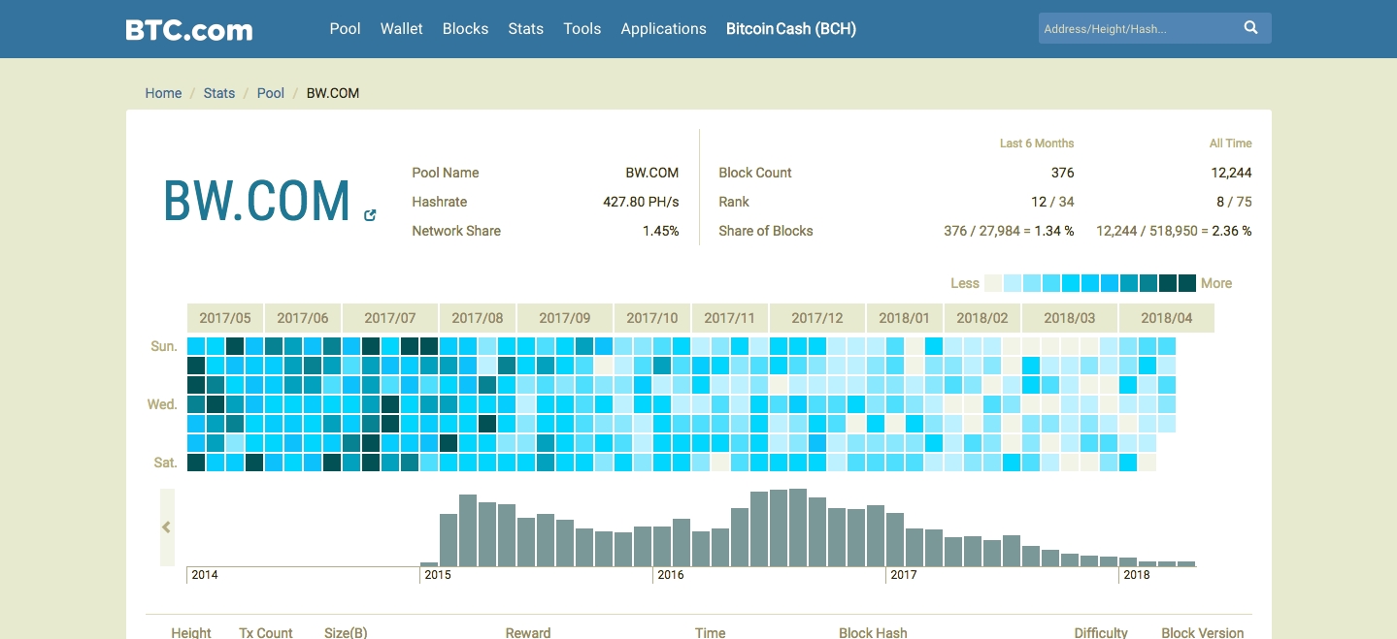Follow the Stats breadcrumb link
Image resolution: width=1397 pixels, height=639 pixels.
(x=219, y=93)
